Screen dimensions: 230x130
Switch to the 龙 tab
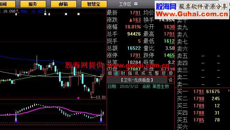pos(150,73)
